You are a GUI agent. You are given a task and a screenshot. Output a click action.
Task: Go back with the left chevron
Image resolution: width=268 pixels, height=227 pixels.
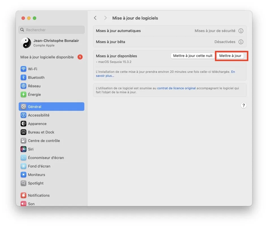tap(95, 18)
